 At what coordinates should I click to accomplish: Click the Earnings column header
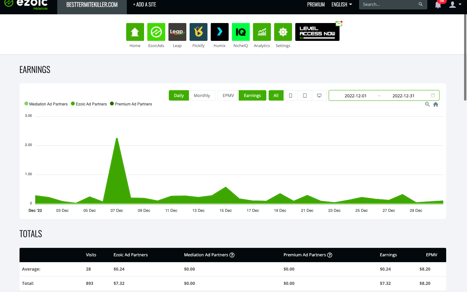tap(388, 255)
